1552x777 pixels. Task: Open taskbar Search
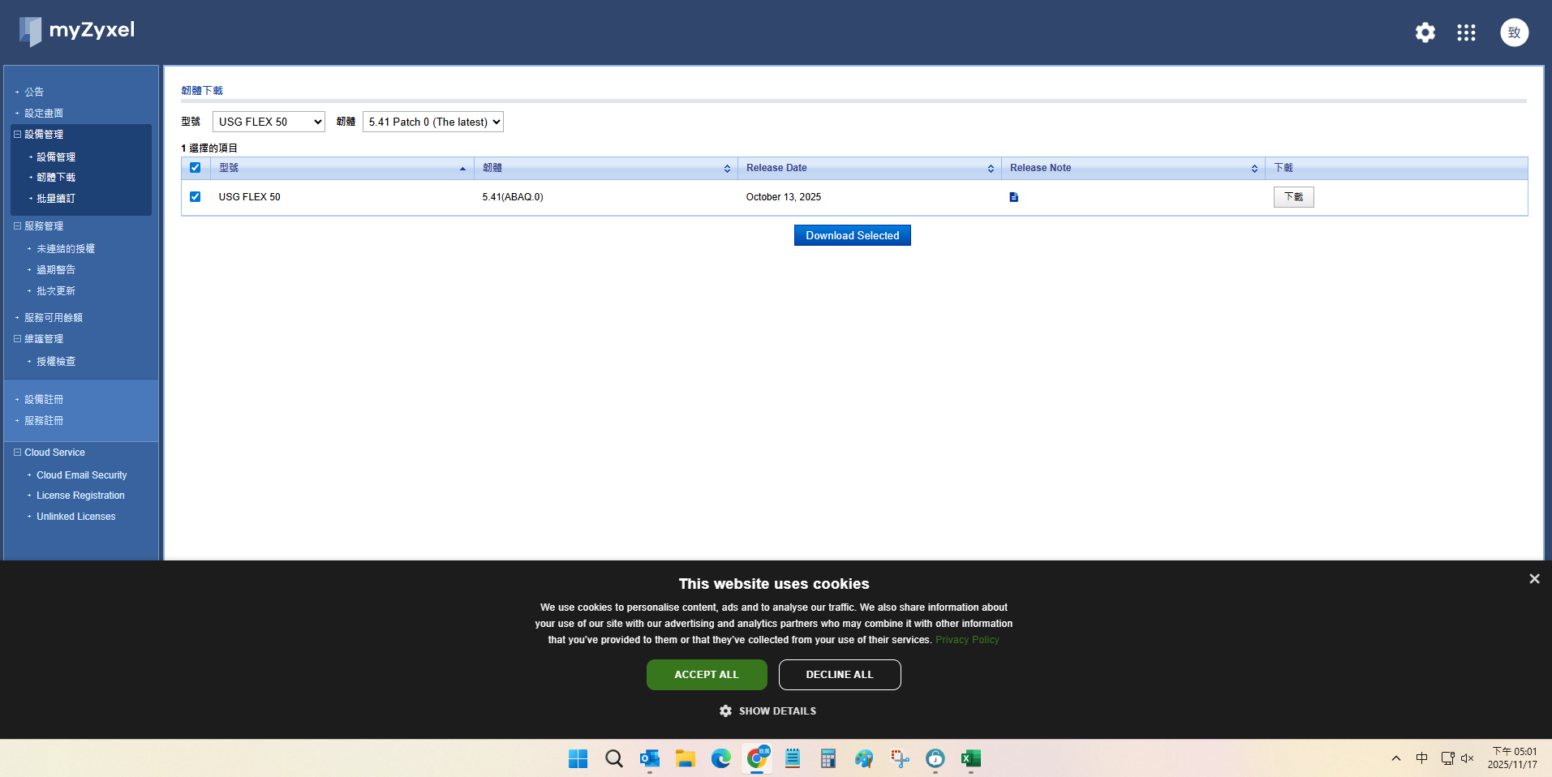(614, 758)
